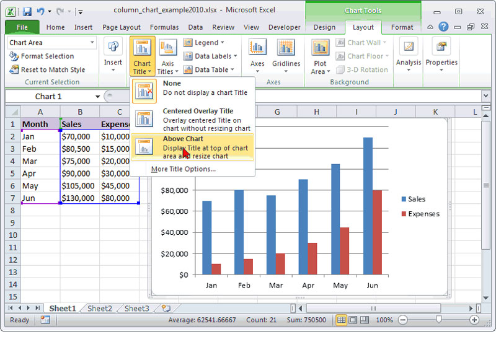Viewport: 496px width, 347px height.
Task: Switch to Page Break Preview in status bar
Action: tap(365, 320)
